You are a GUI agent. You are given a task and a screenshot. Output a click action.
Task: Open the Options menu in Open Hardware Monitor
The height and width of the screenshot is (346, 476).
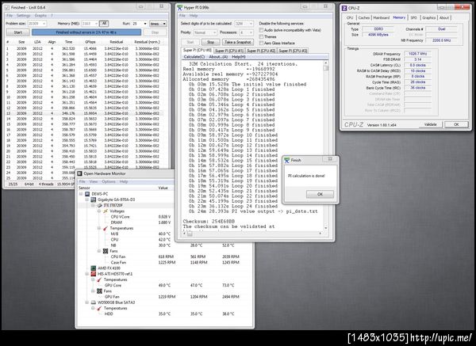click(109, 181)
